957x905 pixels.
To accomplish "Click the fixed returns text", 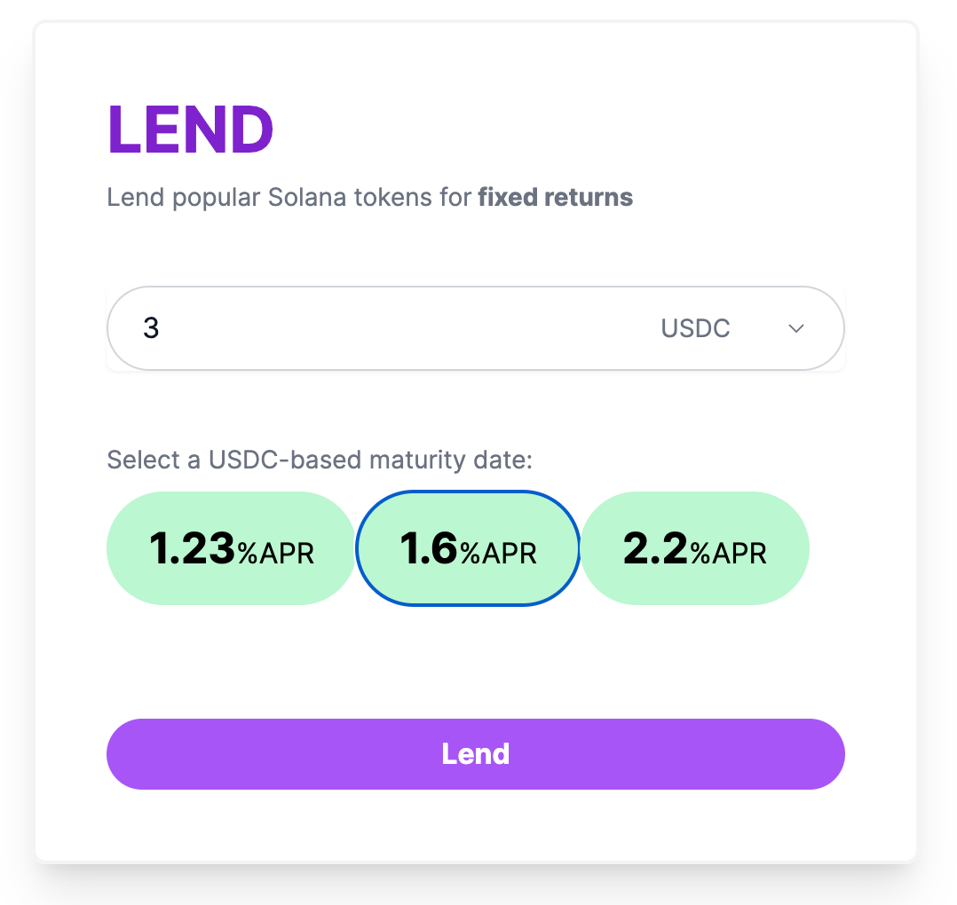I will [555, 197].
